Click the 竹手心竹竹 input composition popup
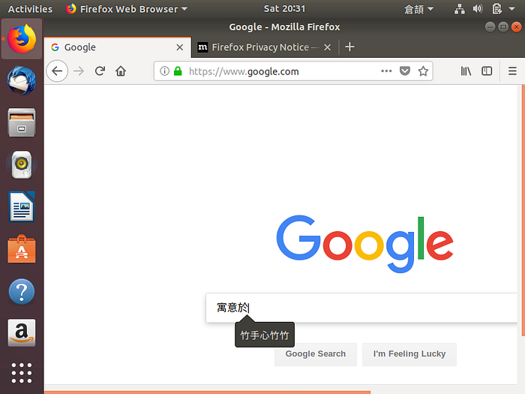The image size is (525, 394). (265, 335)
